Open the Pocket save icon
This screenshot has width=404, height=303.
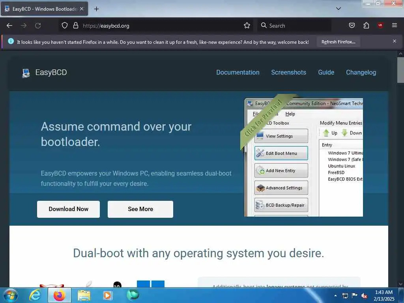pyautogui.click(x=352, y=26)
